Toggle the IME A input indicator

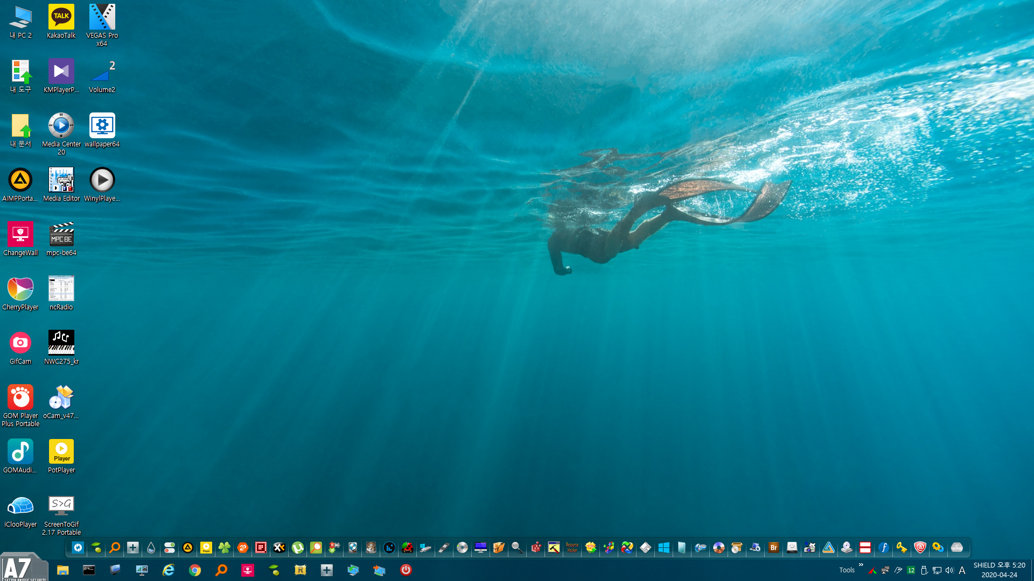(x=962, y=570)
